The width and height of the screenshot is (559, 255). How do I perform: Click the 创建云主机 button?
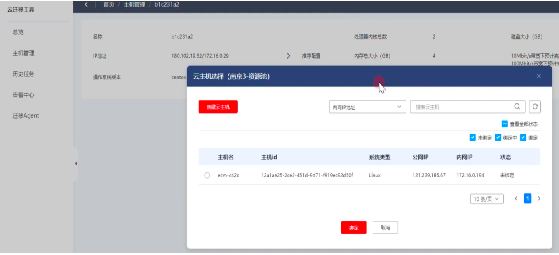click(x=218, y=107)
